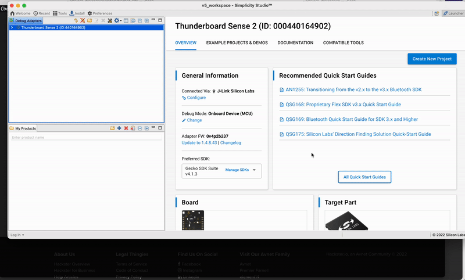Image resolution: width=465 pixels, height=280 pixels.
Task: Select Thunderboard Sense 2 adapter row
Action: click(x=86, y=27)
